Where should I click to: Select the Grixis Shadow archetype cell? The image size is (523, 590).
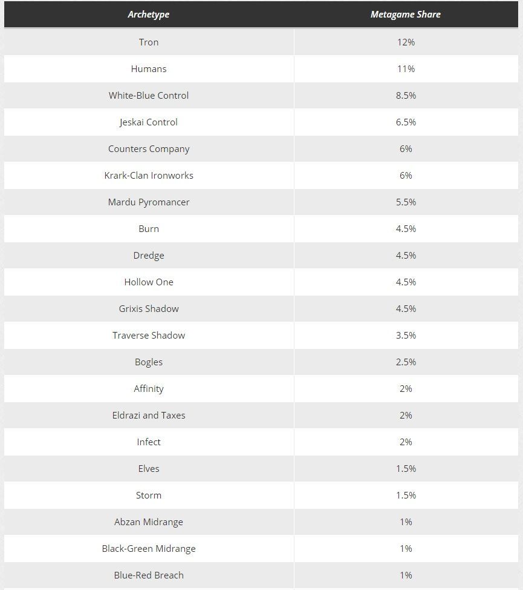point(149,309)
